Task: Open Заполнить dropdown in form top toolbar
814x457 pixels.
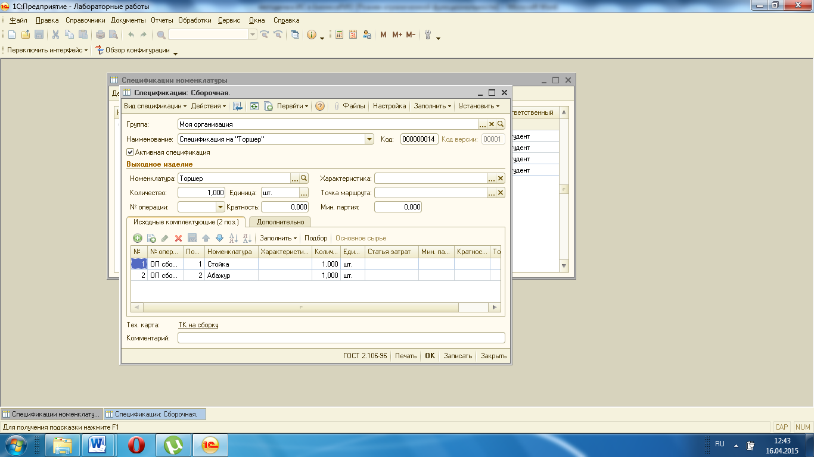Action: (x=433, y=106)
